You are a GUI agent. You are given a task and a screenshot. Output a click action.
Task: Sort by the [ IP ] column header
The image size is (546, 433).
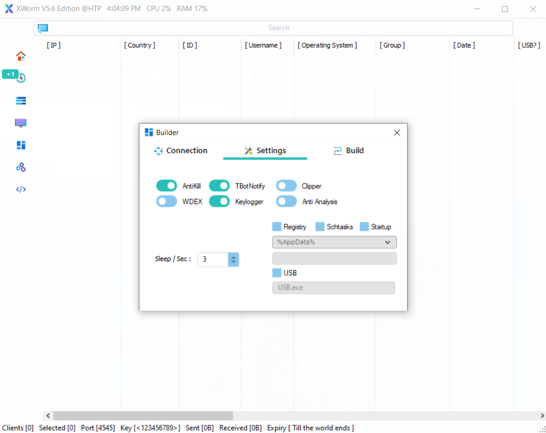54,46
